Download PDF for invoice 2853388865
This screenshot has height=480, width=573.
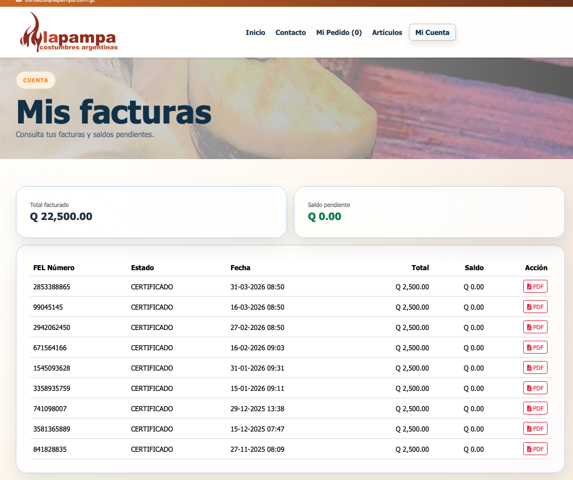(535, 286)
